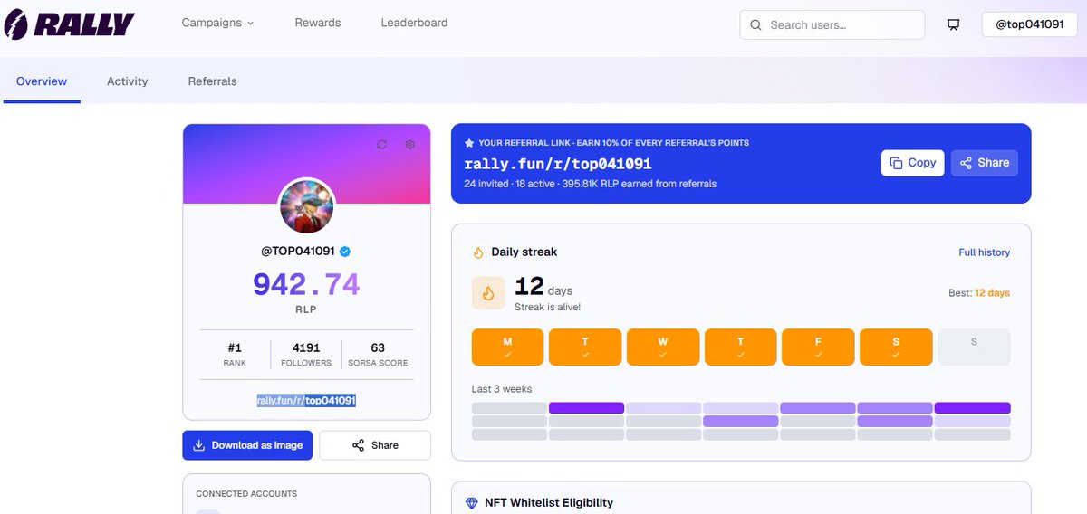Open Full history of daily streak
Screen dimensions: 1087x514
tap(985, 252)
